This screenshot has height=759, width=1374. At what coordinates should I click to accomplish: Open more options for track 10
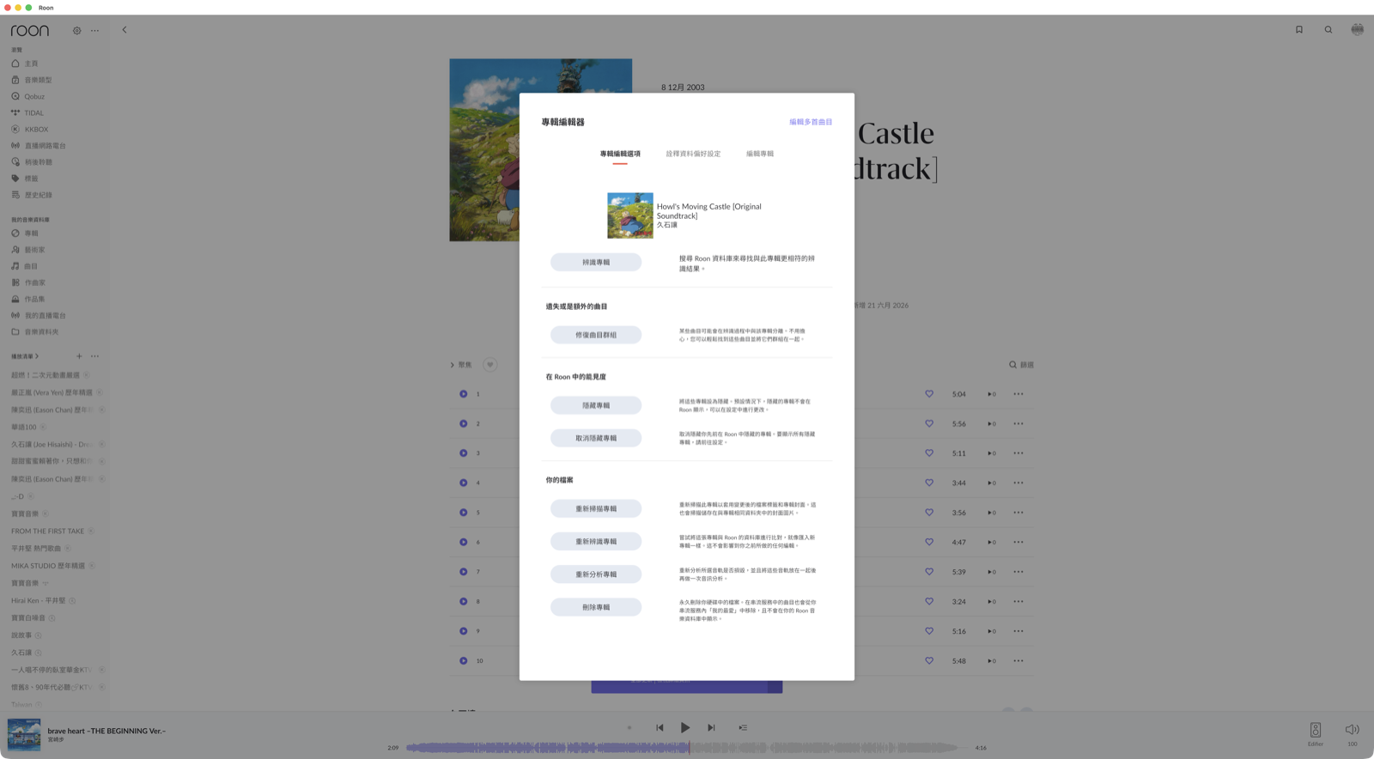click(x=1018, y=661)
